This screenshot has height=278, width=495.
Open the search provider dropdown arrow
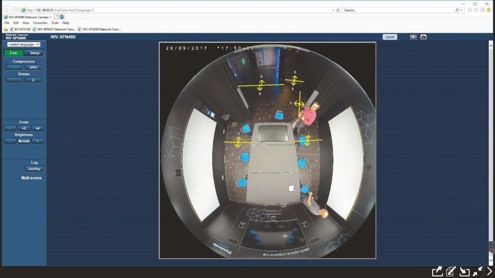463,10
